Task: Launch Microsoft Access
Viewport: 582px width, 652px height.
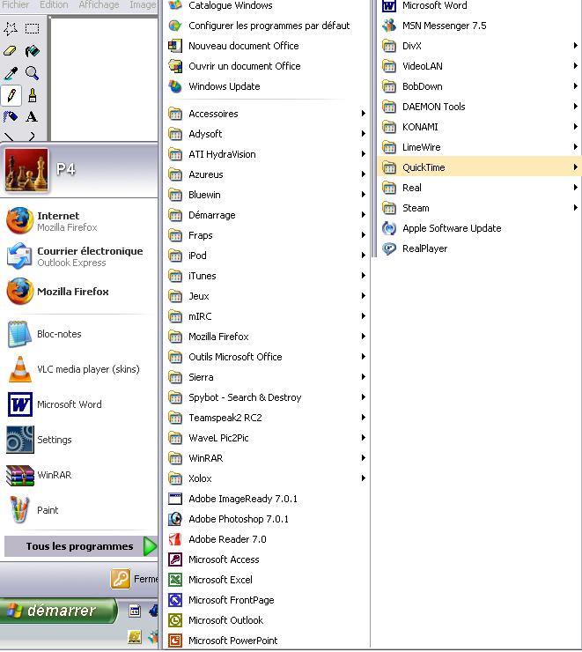Action: [x=266, y=559]
